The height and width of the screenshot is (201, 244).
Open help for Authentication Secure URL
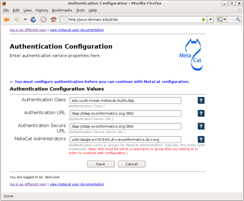pos(201,126)
